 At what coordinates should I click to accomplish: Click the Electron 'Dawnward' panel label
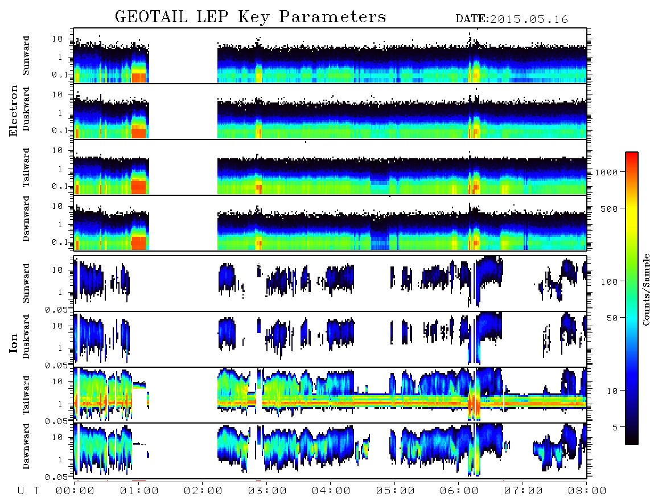pyautogui.click(x=26, y=219)
